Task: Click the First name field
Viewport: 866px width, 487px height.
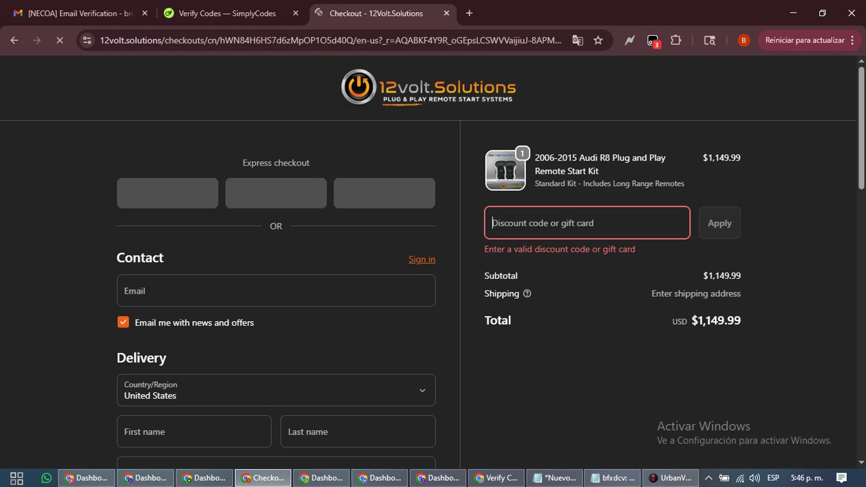Action: (194, 432)
